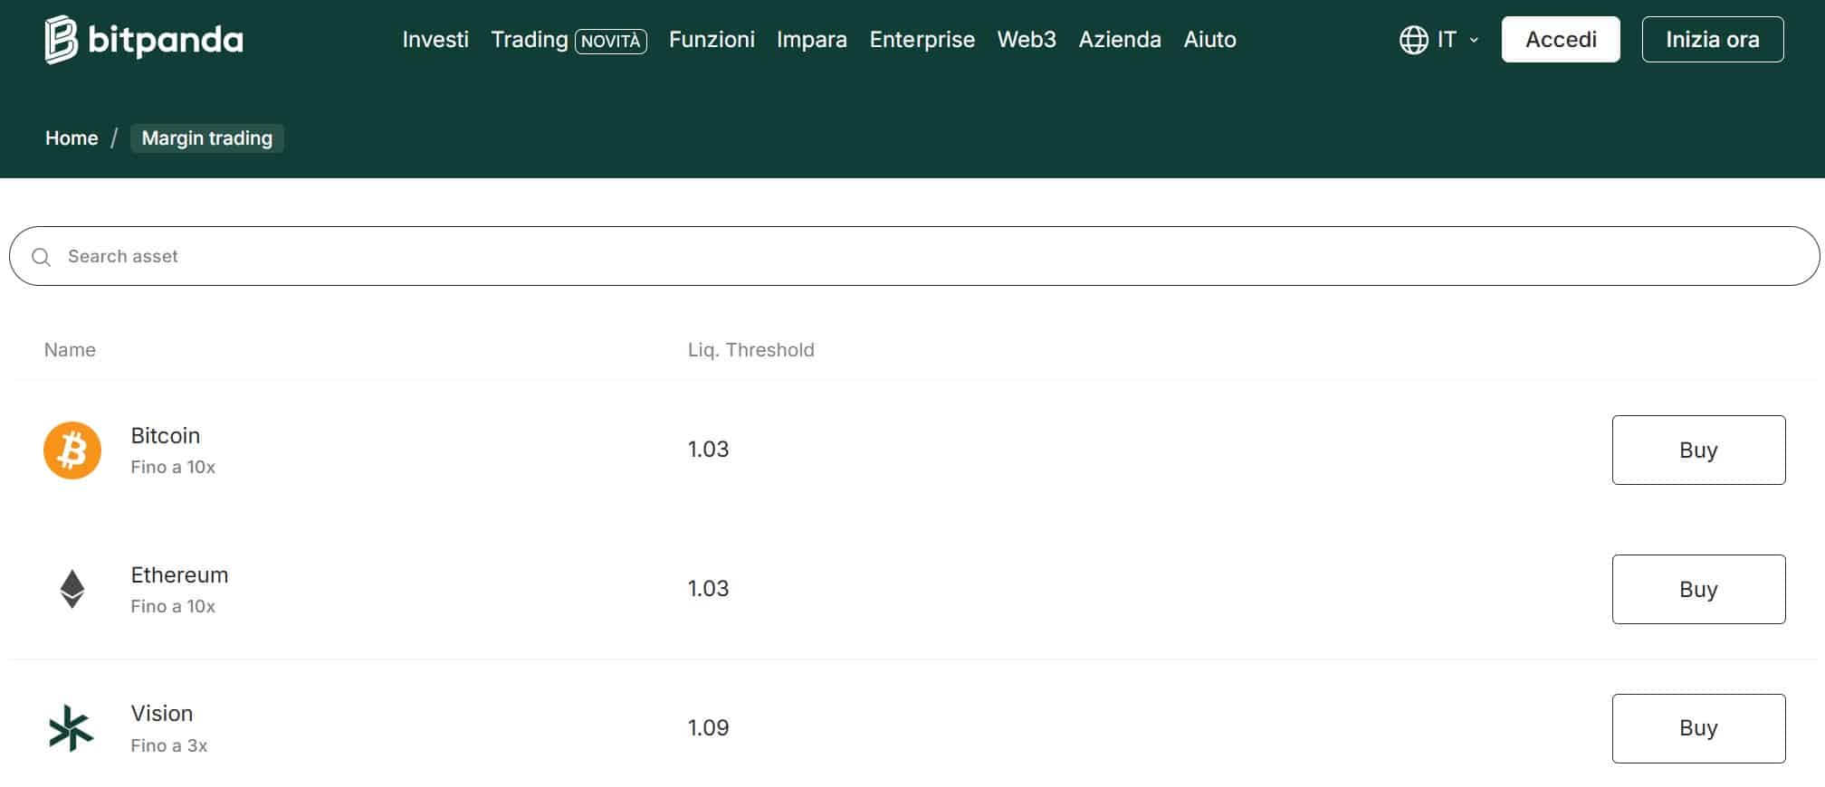The height and width of the screenshot is (787, 1825).
Task: Select Enterprise in navigation bar
Action: 922,40
